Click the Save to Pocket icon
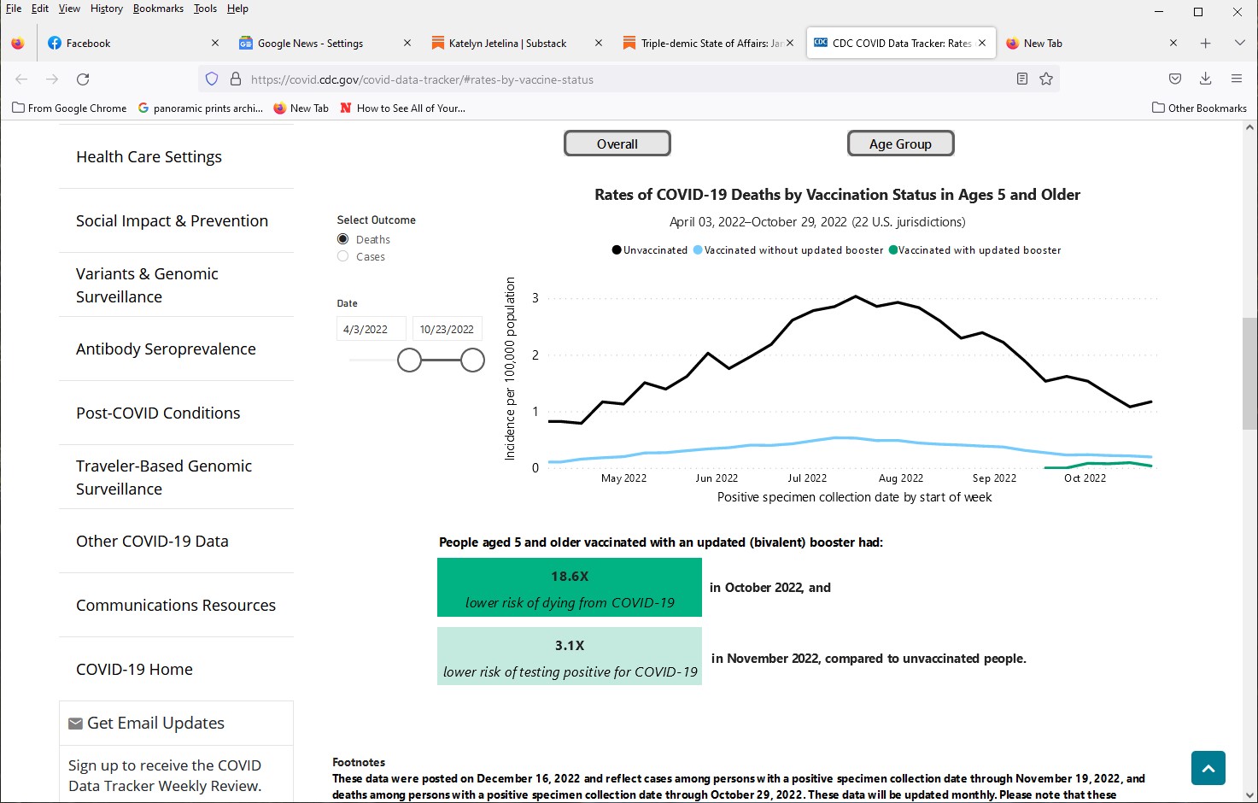Viewport: 1258px width, 803px height. (x=1175, y=79)
